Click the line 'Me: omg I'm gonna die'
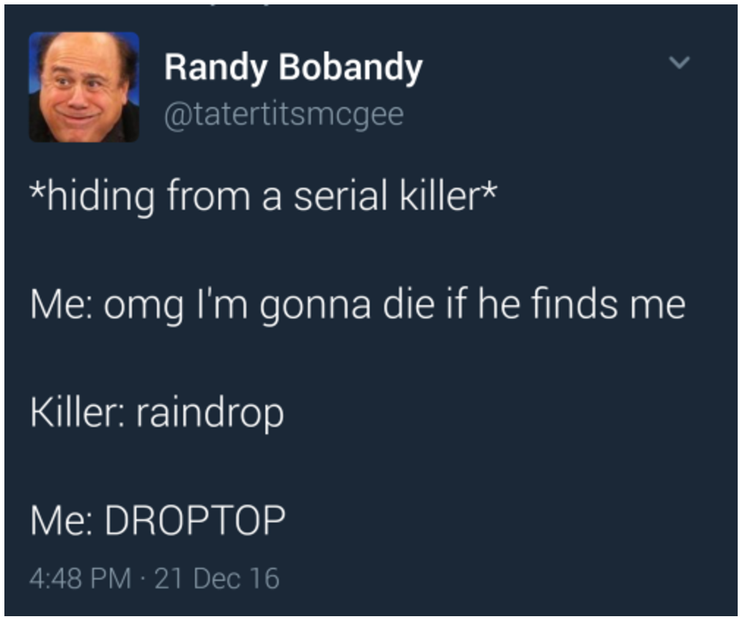745x625 pixels. 358,304
